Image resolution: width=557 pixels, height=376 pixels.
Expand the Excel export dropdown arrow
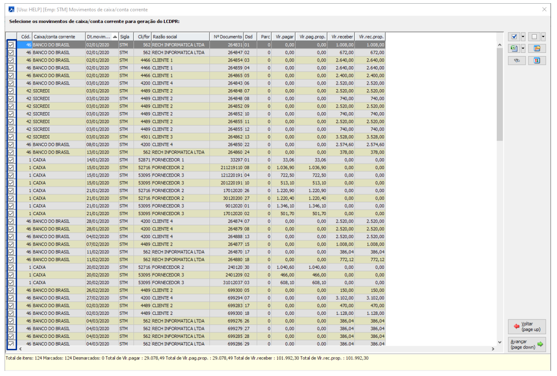[523, 49]
